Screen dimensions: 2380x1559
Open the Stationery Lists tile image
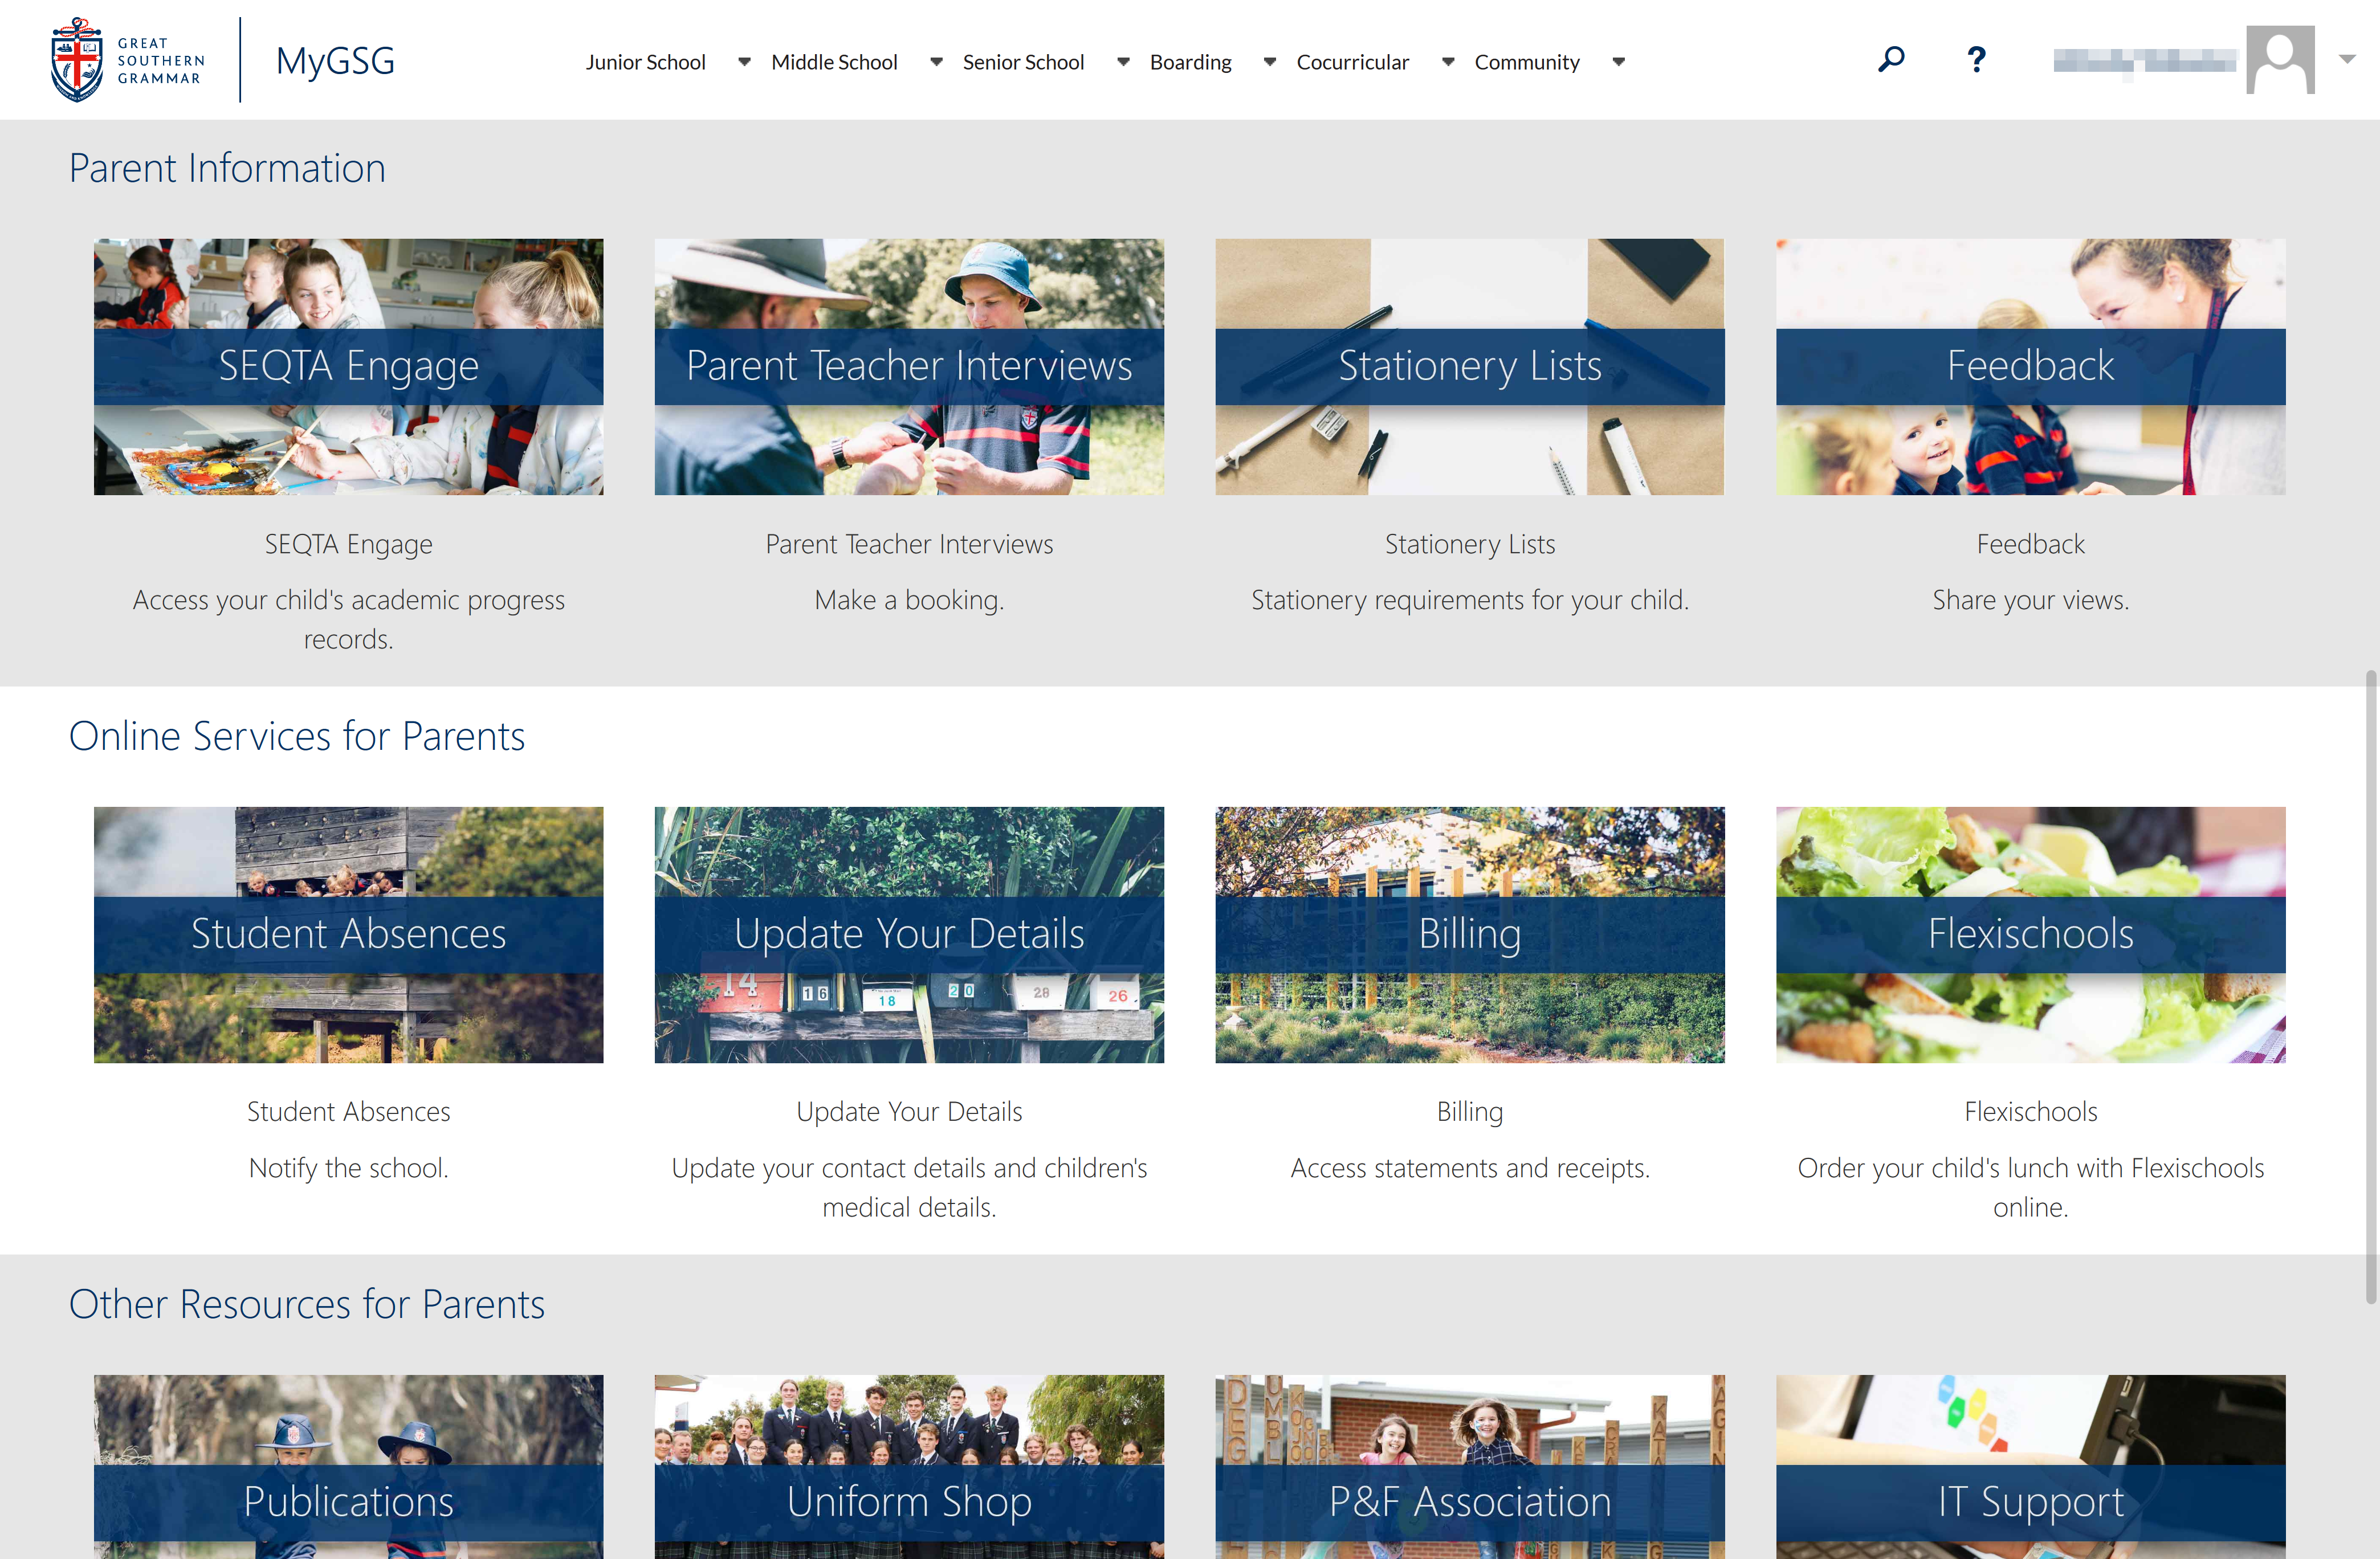[x=1469, y=366]
